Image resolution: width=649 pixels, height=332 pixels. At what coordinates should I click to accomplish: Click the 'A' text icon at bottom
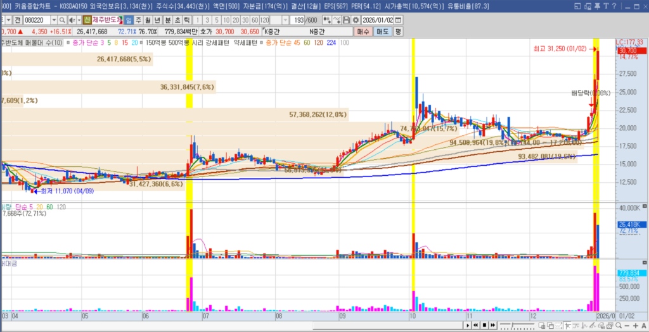coord(643,326)
